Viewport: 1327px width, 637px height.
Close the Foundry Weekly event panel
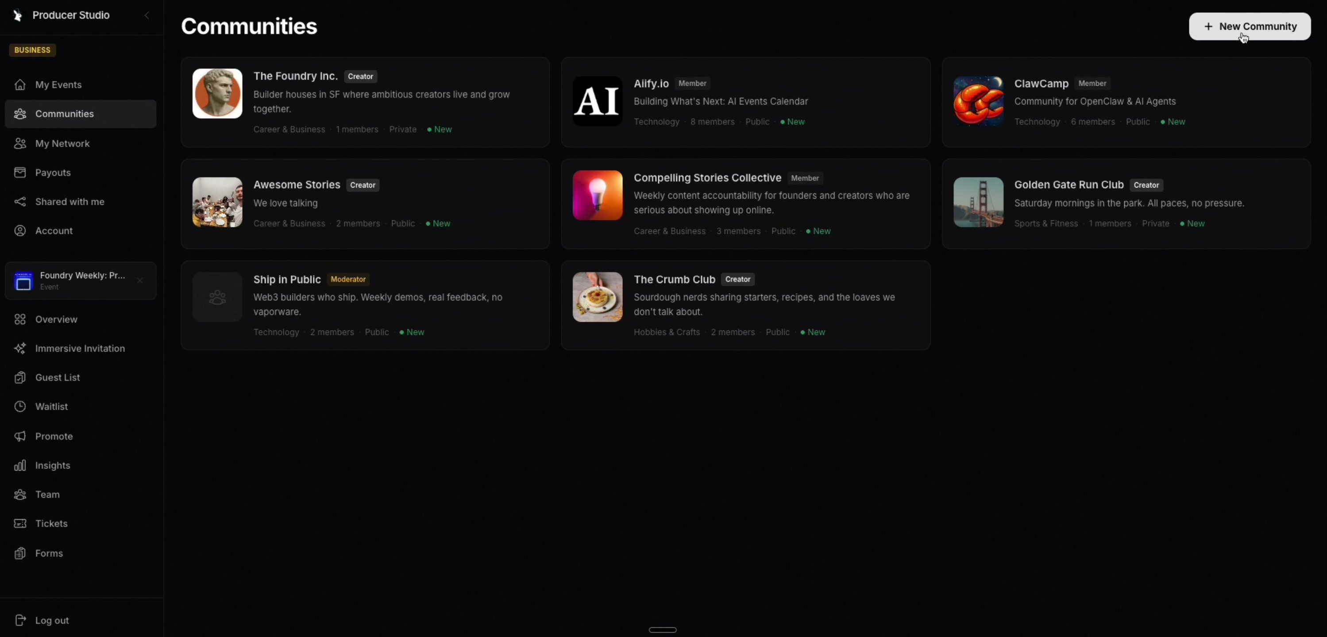click(x=139, y=280)
